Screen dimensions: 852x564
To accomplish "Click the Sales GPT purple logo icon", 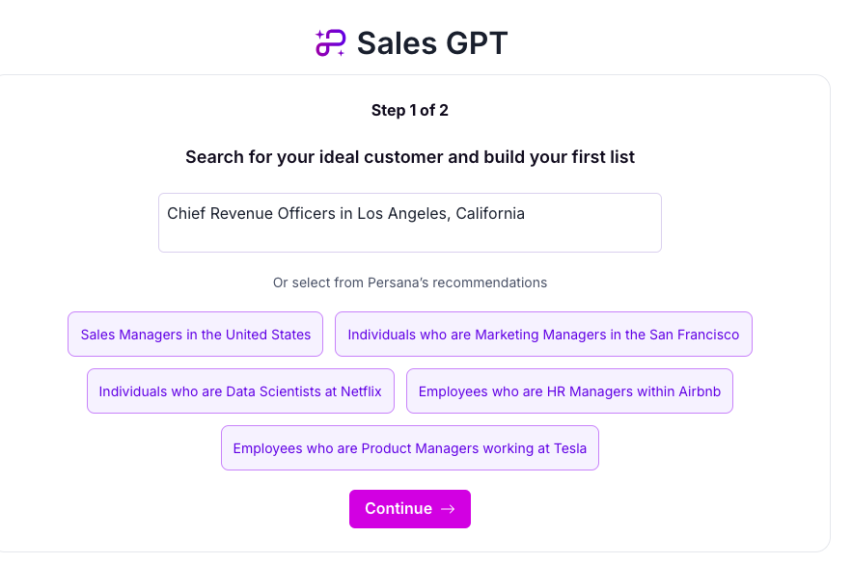I will (x=330, y=42).
